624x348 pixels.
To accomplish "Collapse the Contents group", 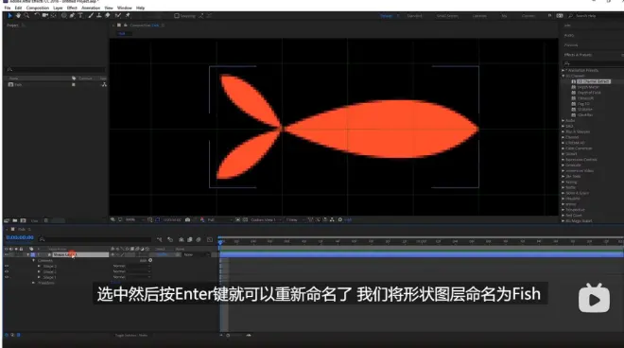I will pos(33,260).
